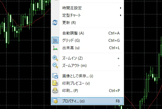Select 自動調整 (A) menu entry

pos(88,33)
